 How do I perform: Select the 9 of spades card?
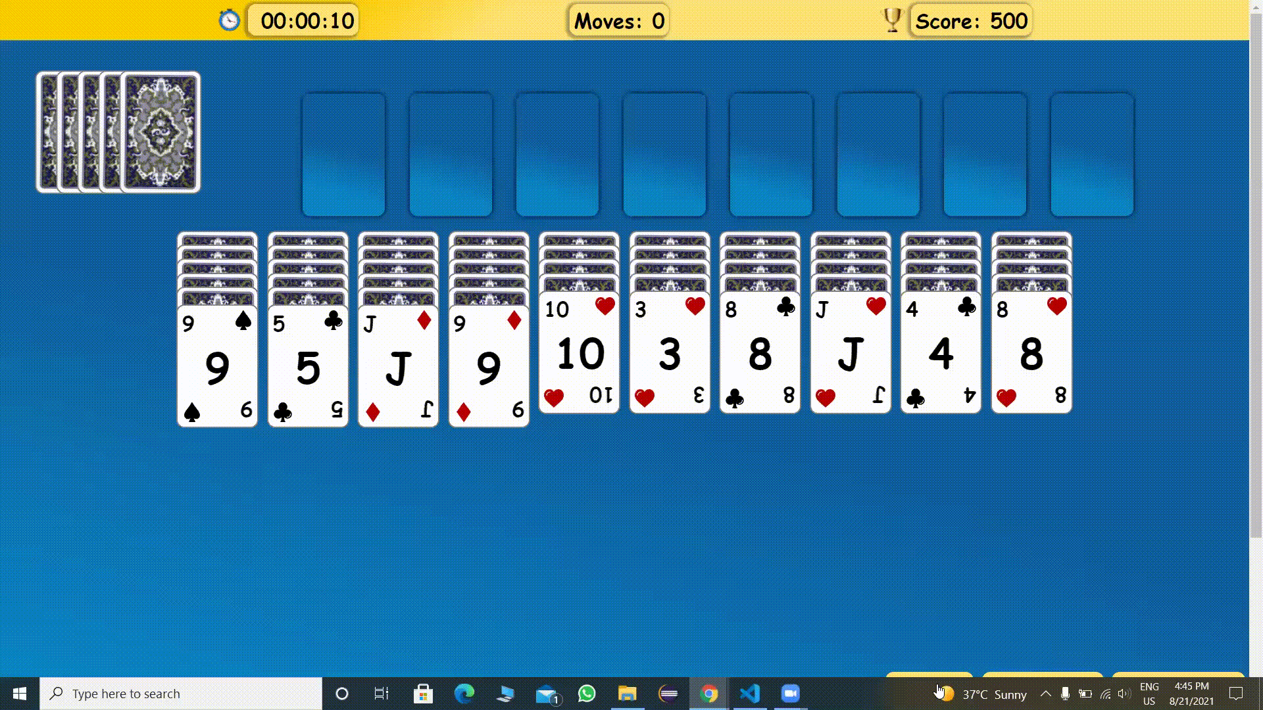click(x=217, y=367)
